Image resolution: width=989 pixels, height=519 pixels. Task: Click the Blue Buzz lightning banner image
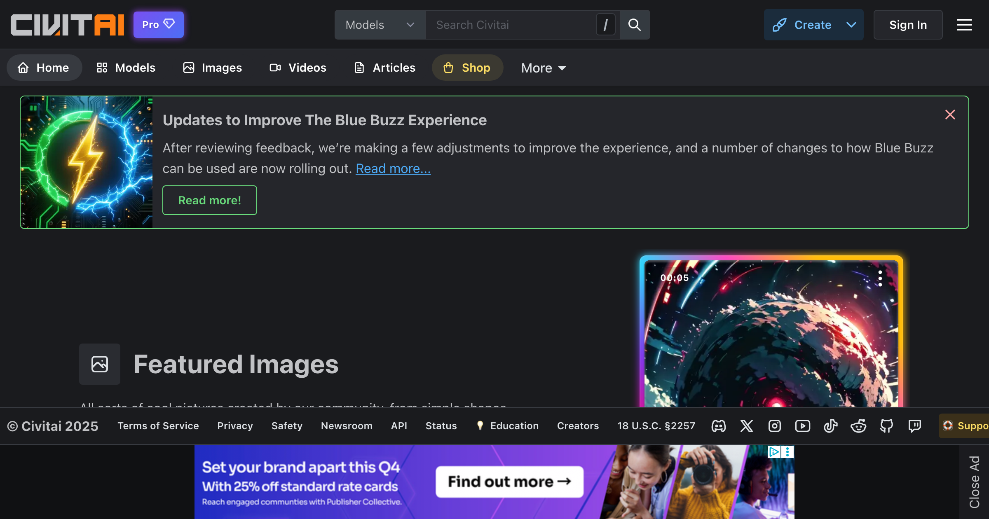click(x=87, y=162)
